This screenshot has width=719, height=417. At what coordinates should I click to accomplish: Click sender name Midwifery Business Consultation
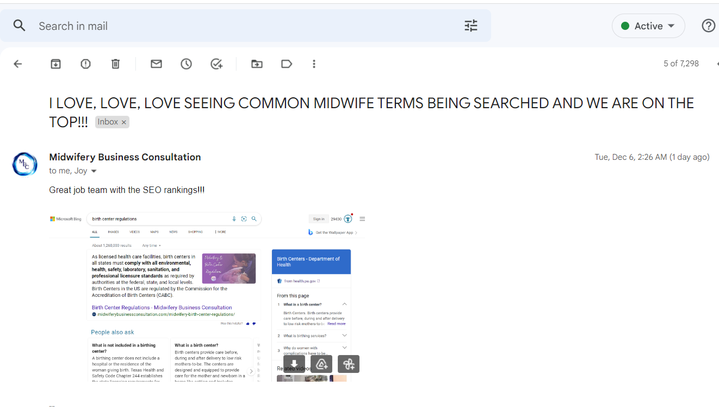pyautogui.click(x=125, y=157)
